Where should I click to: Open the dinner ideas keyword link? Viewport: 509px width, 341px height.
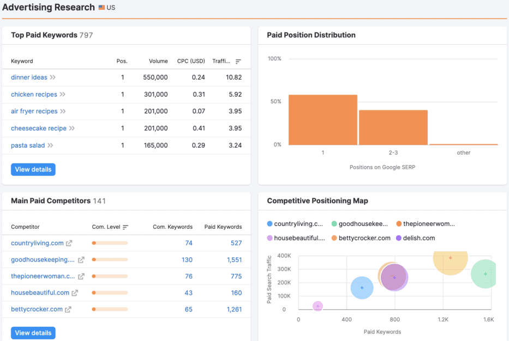(x=29, y=77)
